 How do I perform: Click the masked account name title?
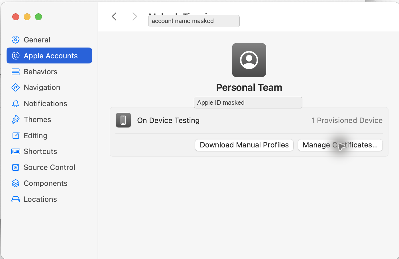[194, 21]
